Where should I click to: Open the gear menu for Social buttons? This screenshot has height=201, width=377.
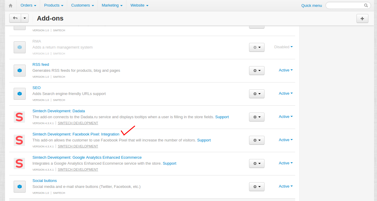(257, 187)
